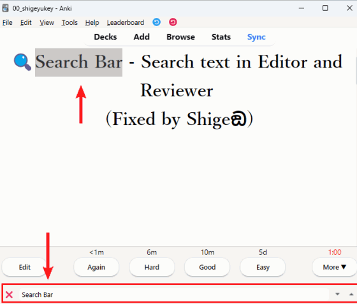Close the Anki window

tap(349, 8)
